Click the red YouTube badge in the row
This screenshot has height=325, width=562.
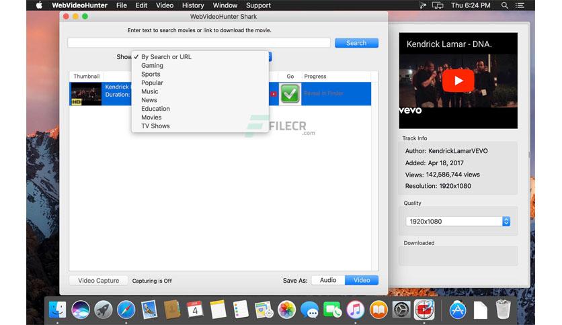click(x=274, y=94)
